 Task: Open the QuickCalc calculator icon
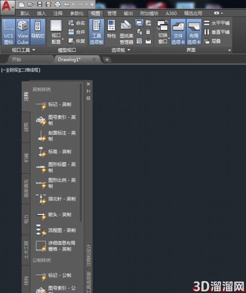[x=148, y=32]
